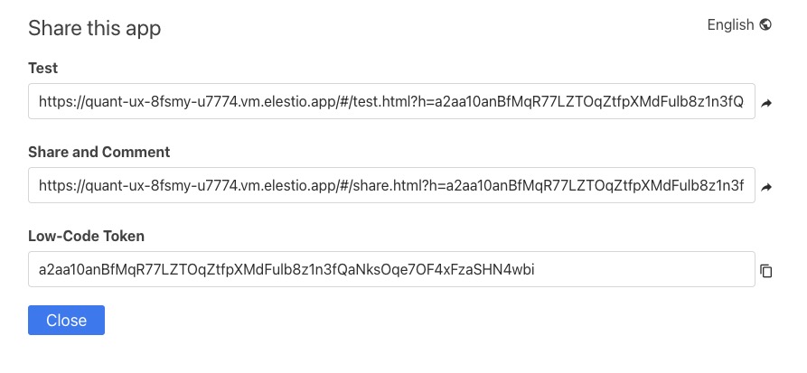This screenshot has width=807, height=373.
Task: Copy the Low-Code Token with the copy icon
Action: (766, 271)
